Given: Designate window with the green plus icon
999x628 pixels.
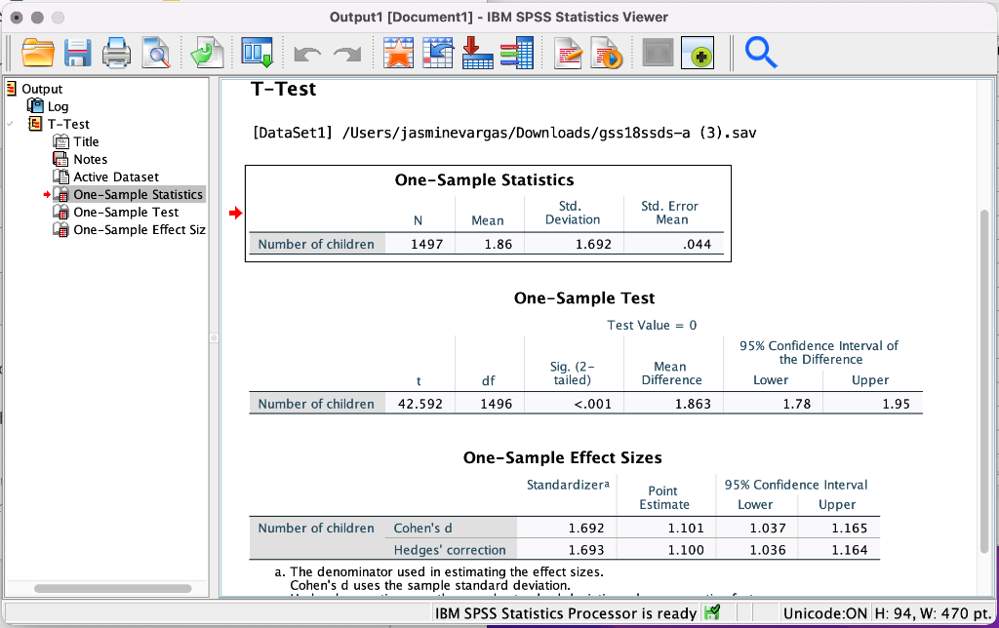Looking at the screenshot, I should click(698, 53).
